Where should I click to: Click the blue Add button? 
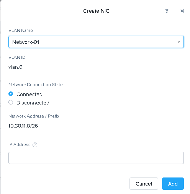(x=173, y=184)
